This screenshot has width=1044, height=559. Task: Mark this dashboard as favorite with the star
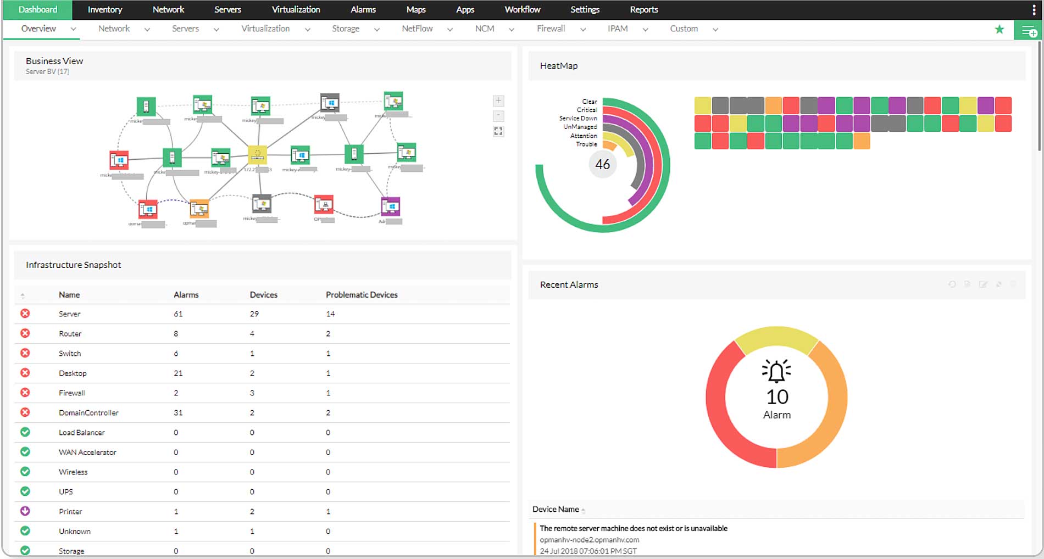(x=999, y=29)
